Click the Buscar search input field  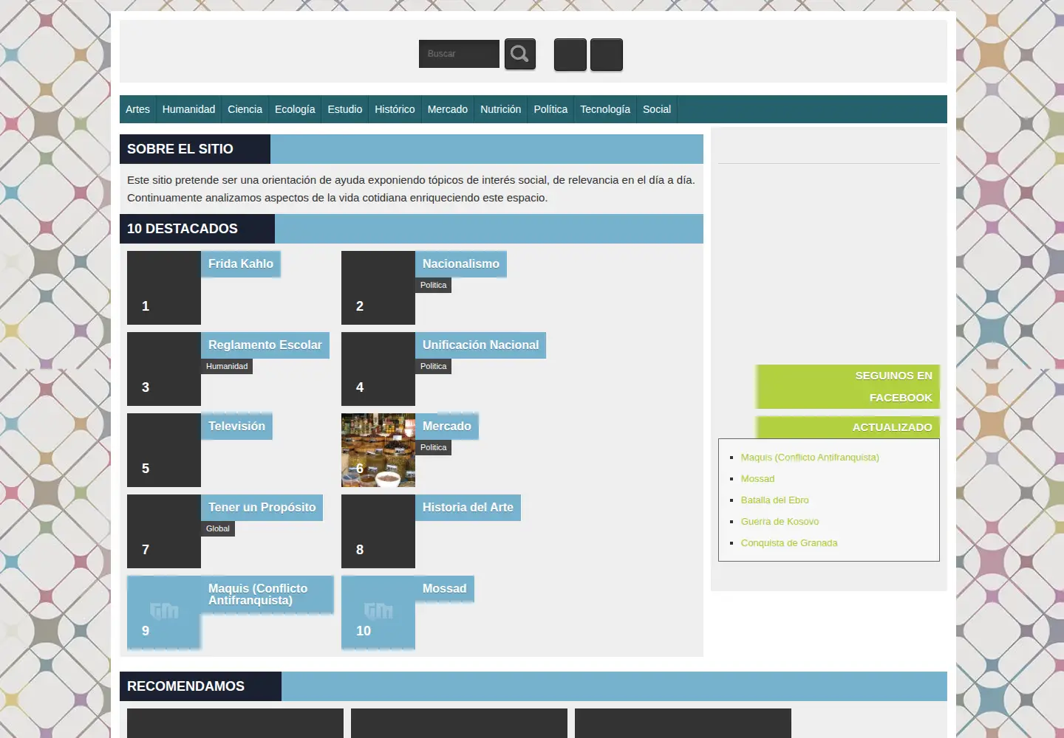(459, 54)
